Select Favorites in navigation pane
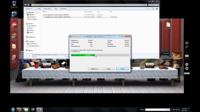Screen dimensions: 200x112 [30, 12]
